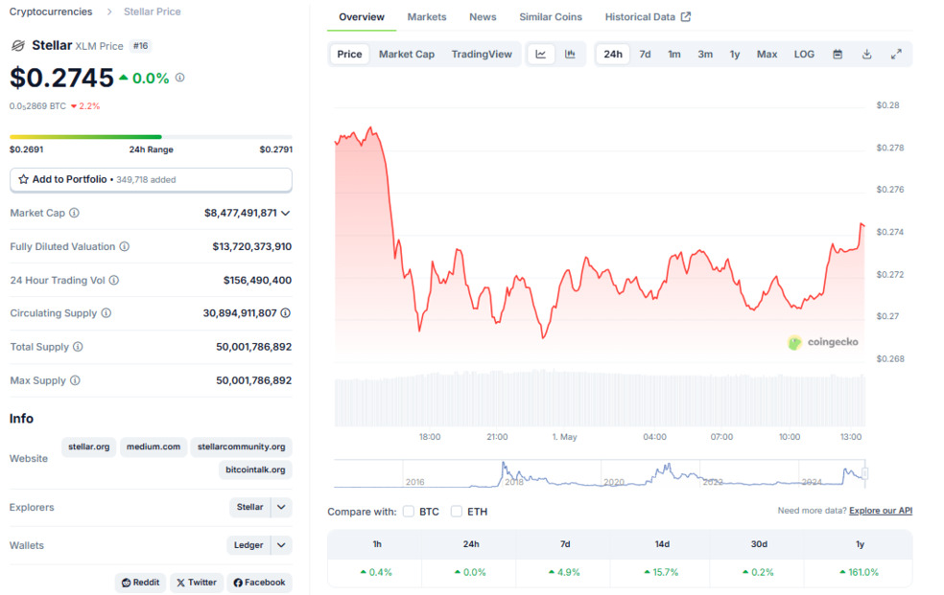Select the TradingView chart view
The width and height of the screenshot is (944, 595).
point(482,54)
